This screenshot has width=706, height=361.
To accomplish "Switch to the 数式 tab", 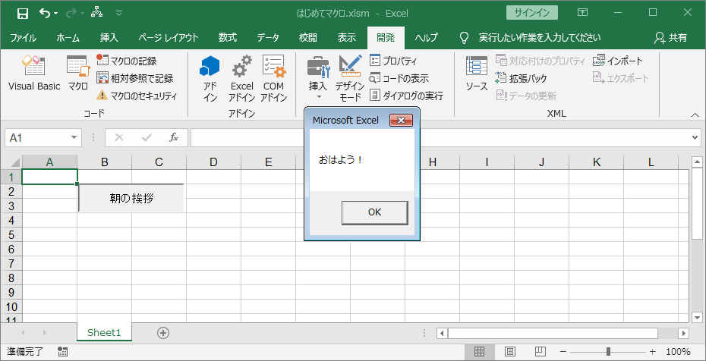I will click(x=228, y=38).
